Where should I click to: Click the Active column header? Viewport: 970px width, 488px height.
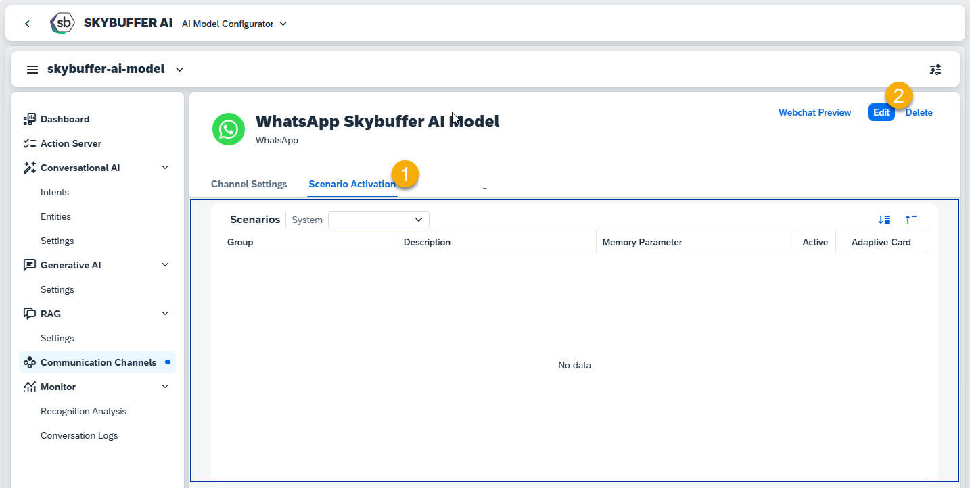(x=815, y=242)
